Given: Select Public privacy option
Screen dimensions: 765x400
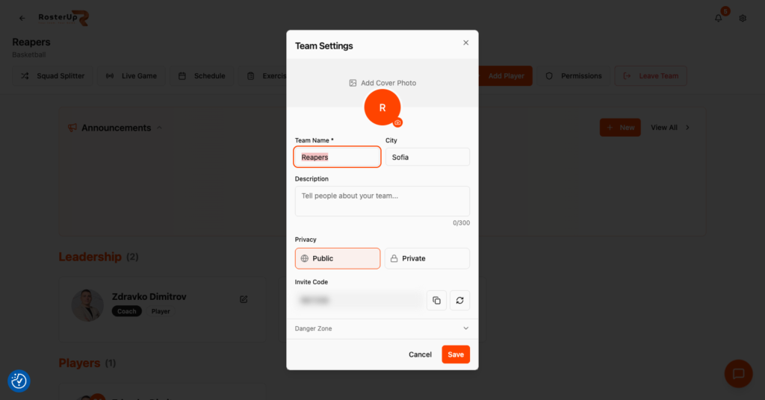Looking at the screenshot, I should point(337,258).
